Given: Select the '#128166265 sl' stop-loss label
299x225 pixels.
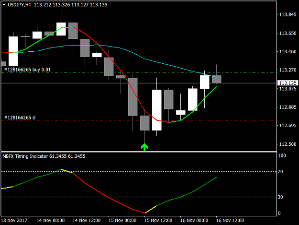Looking at the screenshot, I should [x=20, y=118].
